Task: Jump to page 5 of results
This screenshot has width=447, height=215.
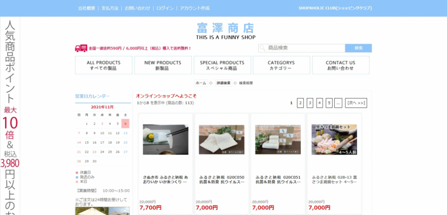Action: pyautogui.click(x=329, y=103)
